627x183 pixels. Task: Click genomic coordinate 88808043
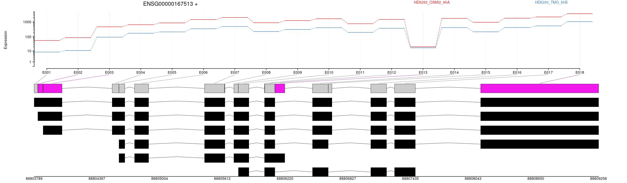(473, 179)
